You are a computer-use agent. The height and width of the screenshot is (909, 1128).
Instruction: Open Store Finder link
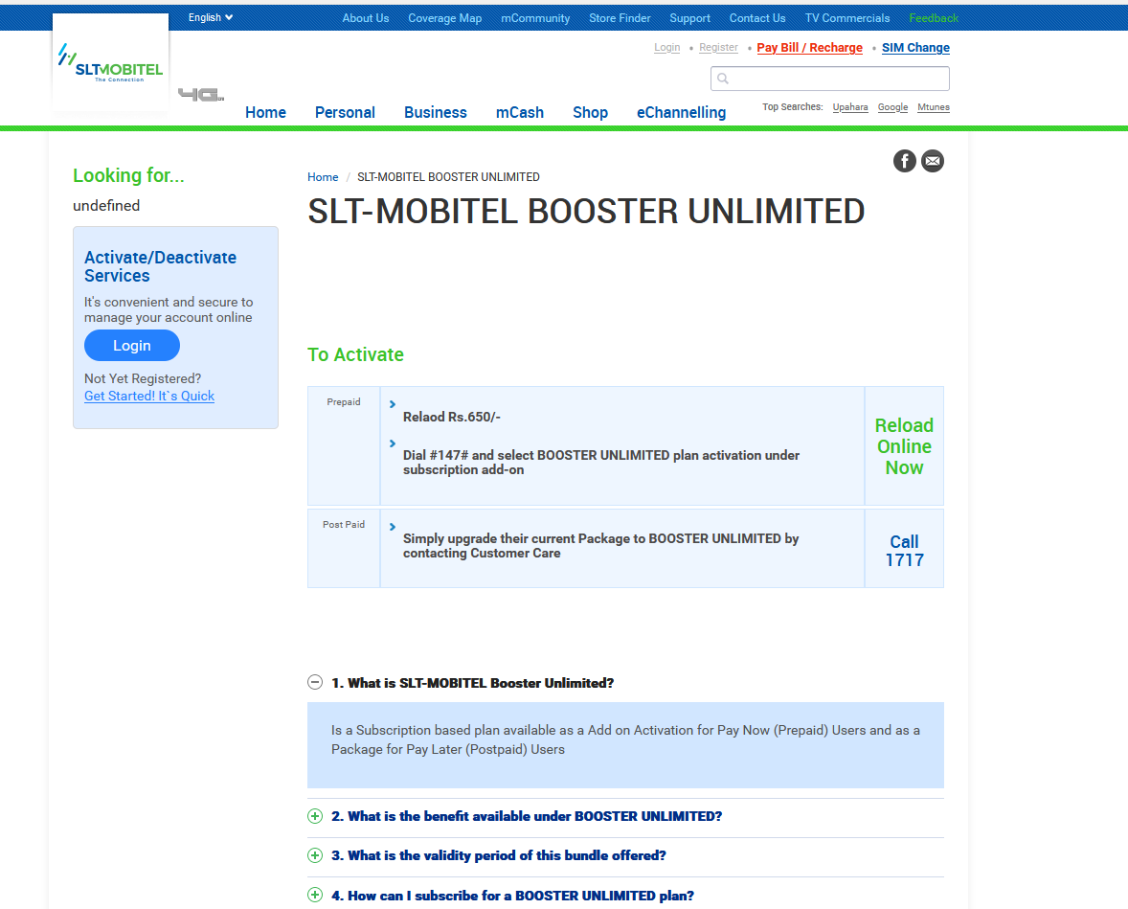[620, 18]
